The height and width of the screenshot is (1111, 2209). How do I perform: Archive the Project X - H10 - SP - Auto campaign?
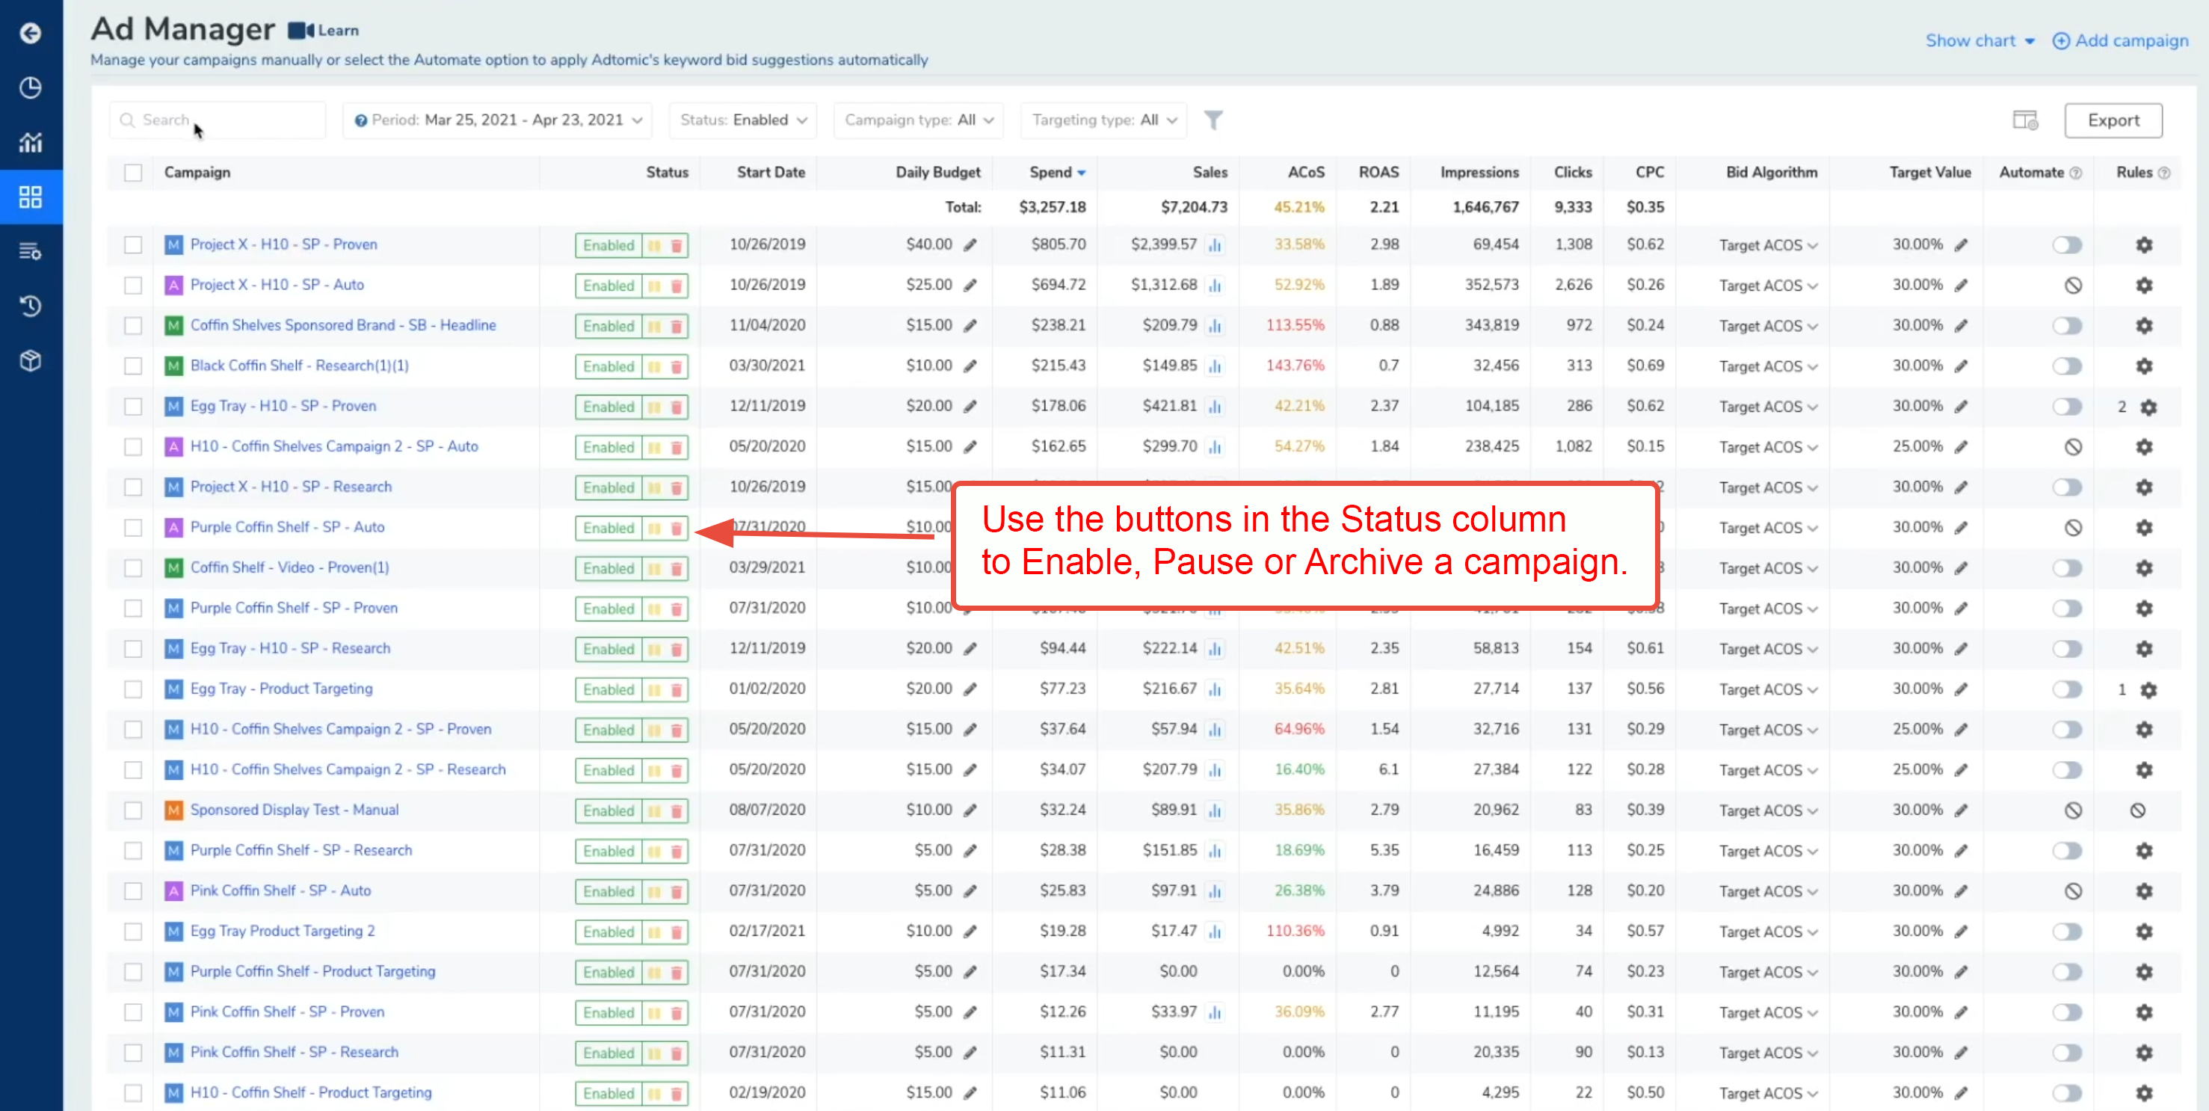pos(676,286)
